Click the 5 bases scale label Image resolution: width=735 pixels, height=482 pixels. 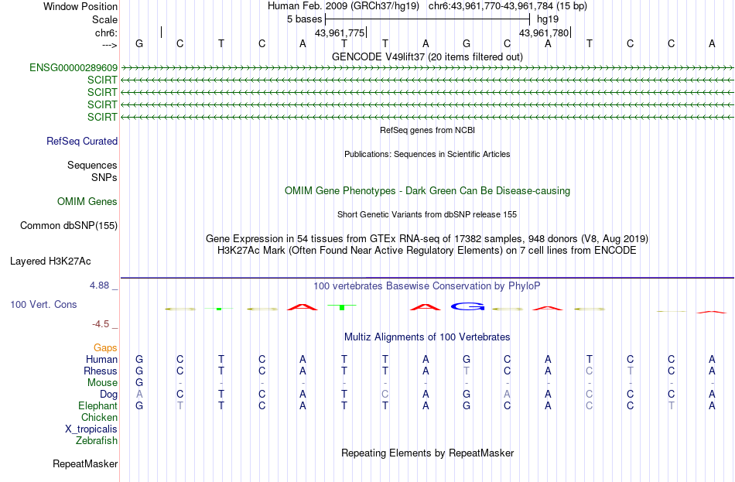point(305,19)
